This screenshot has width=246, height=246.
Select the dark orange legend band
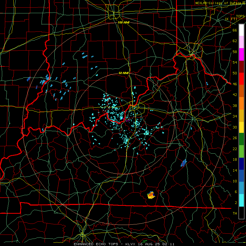[241, 91]
